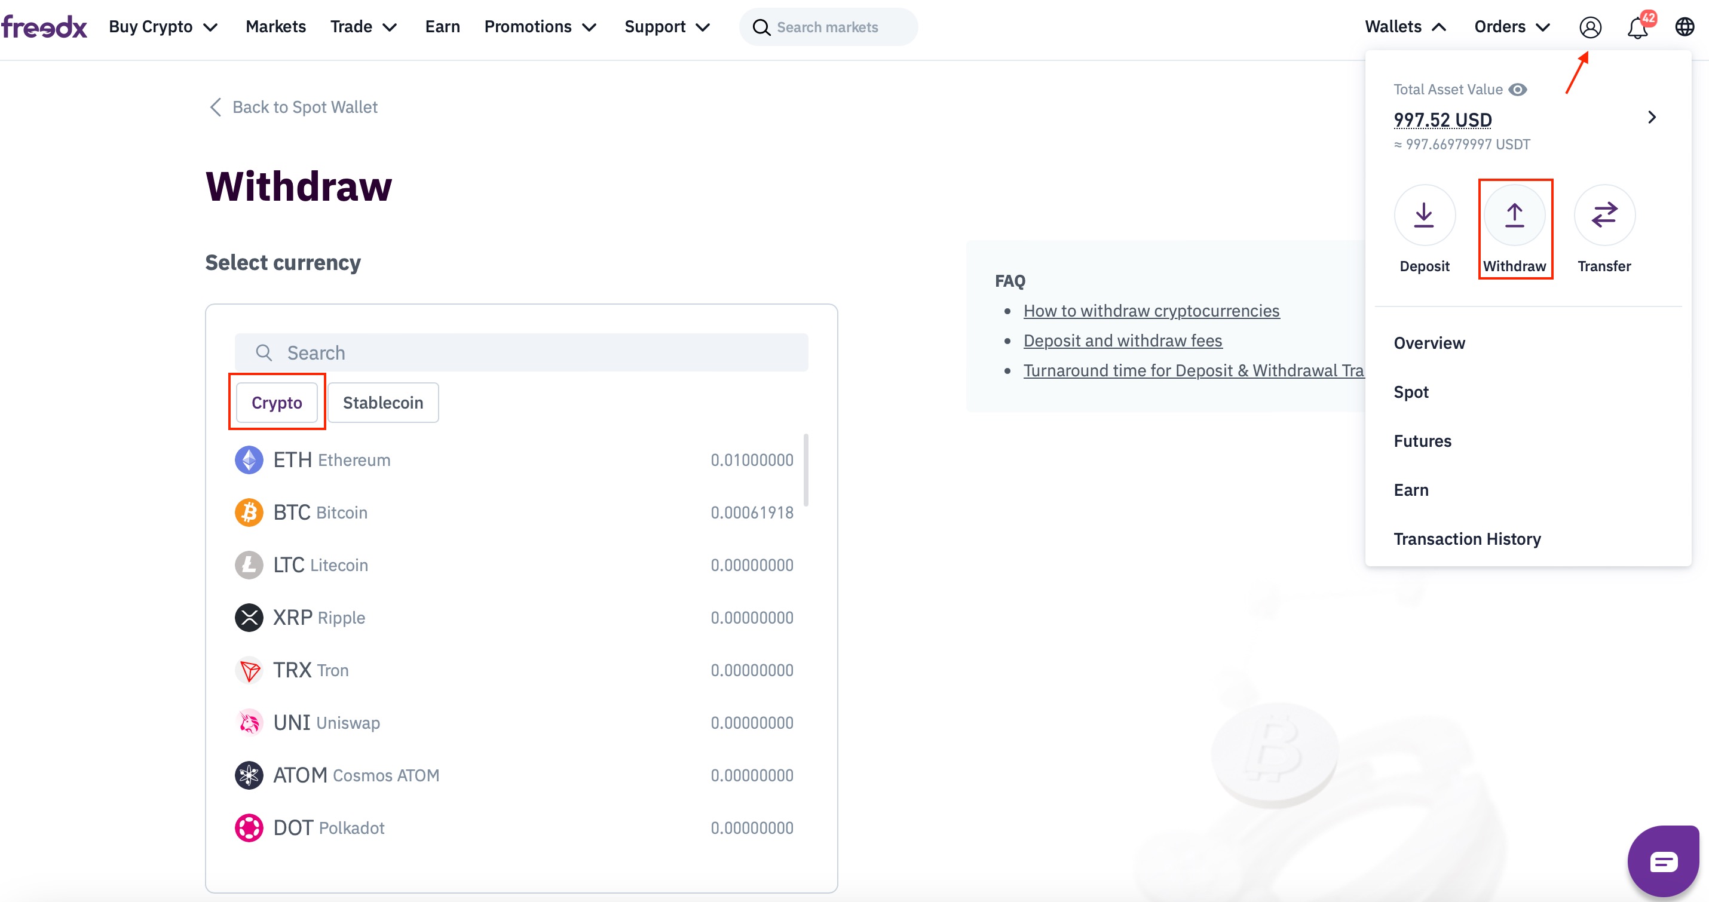Click the Deposit download icon

click(1424, 215)
